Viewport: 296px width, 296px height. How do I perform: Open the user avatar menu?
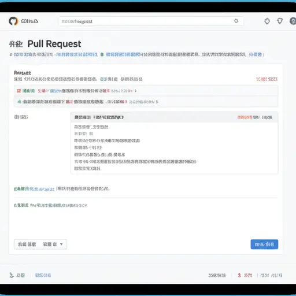tap(293, 21)
